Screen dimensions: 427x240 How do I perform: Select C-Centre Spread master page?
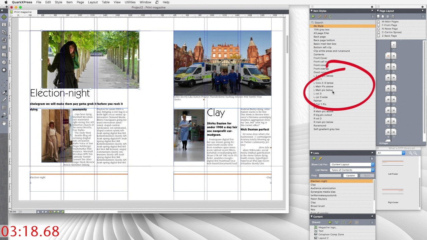(391, 32)
